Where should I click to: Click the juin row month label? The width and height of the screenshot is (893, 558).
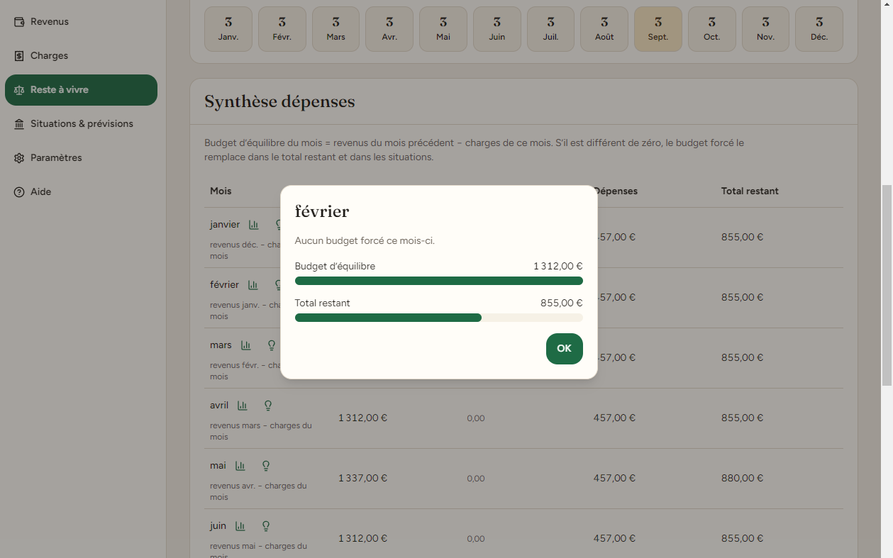pyautogui.click(x=218, y=526)
